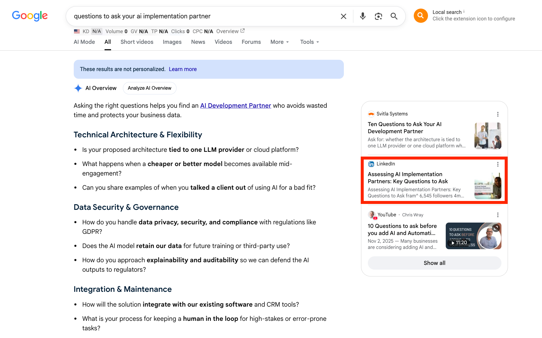
Task: Follow the AI Development Partner link
Action: coord(236,106)
